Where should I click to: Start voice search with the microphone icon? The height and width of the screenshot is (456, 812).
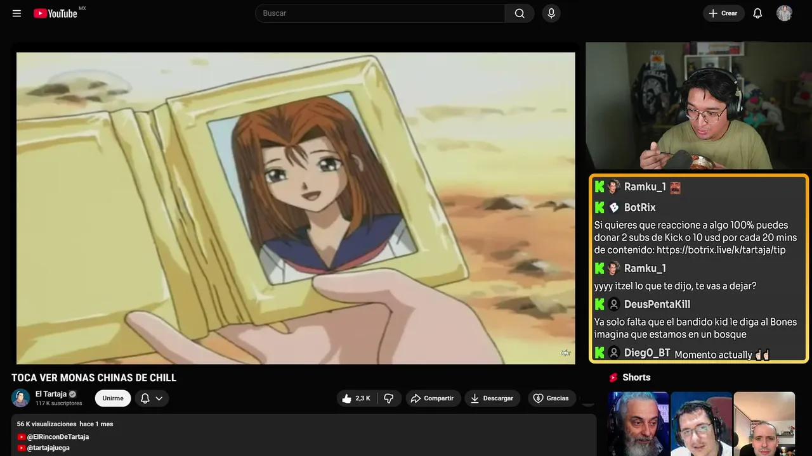pos(551,13)
